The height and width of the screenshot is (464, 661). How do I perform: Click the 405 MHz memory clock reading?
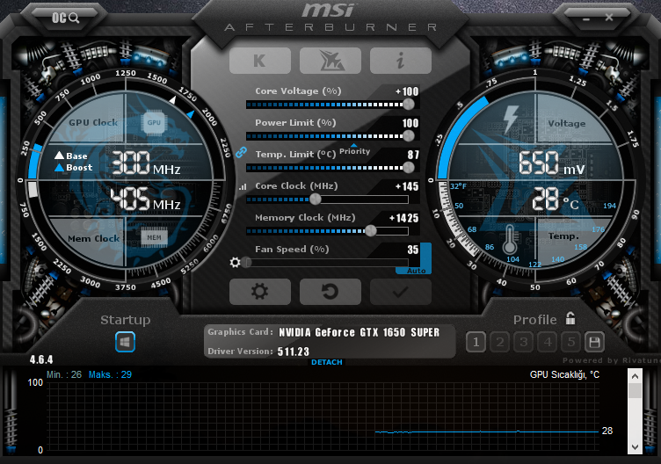click(145, 199)
